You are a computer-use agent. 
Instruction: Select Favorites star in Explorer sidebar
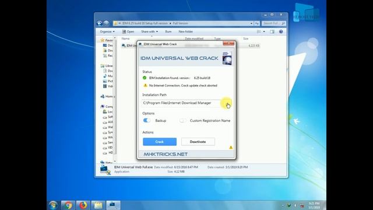[x=103, y=40]
